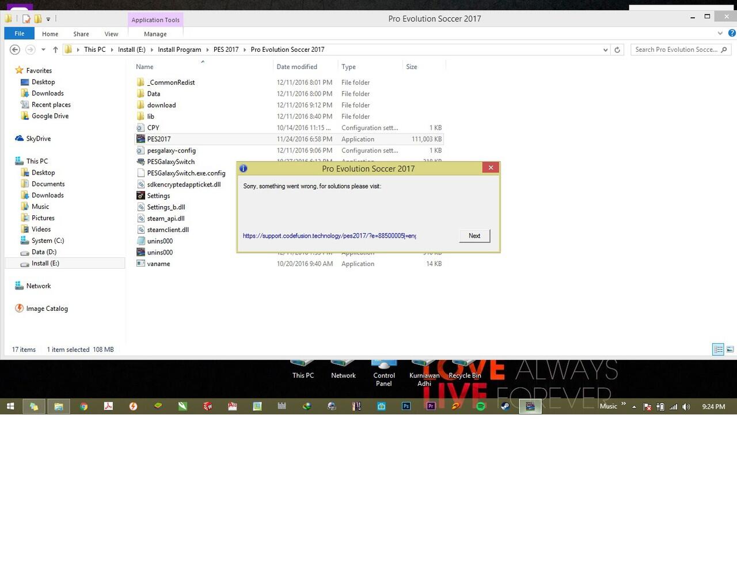Click the This PC breadcrumb

point(95,50)
